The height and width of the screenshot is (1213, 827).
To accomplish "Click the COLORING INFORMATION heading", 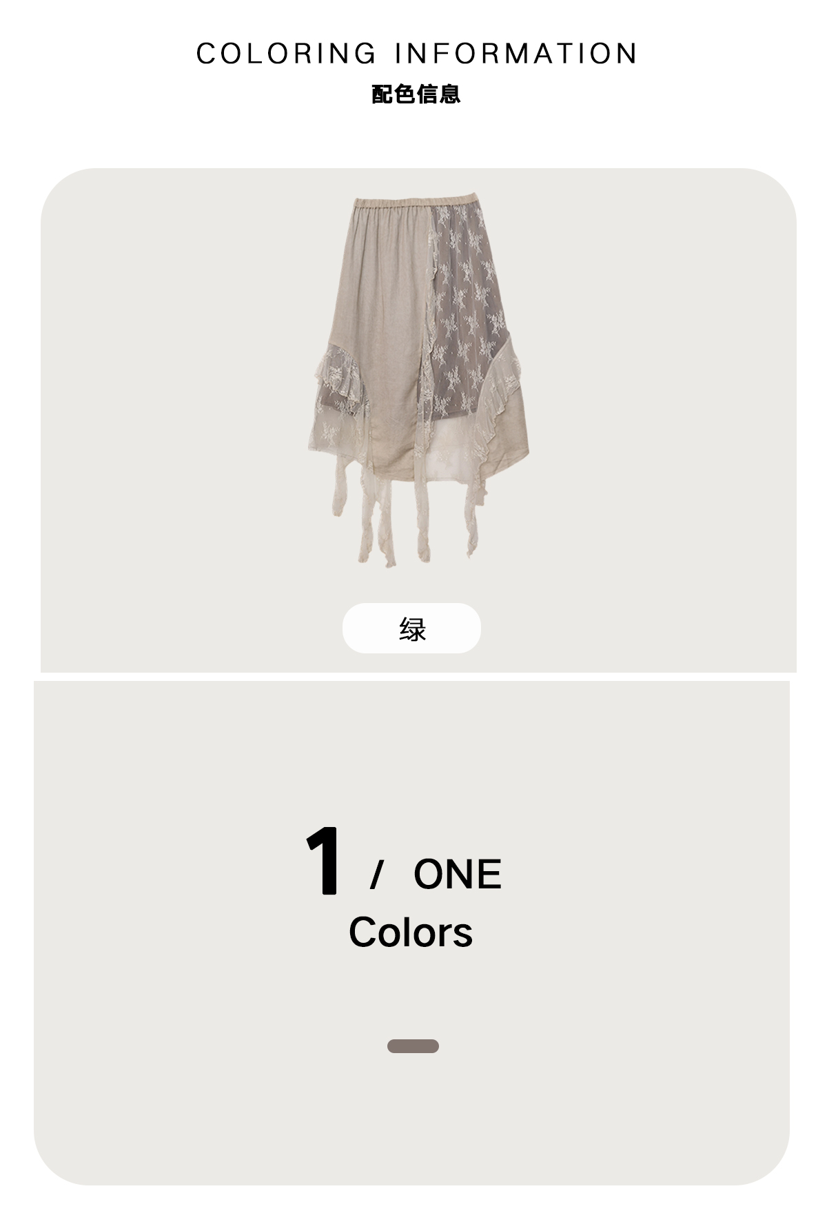I will [x=417, y=53].
